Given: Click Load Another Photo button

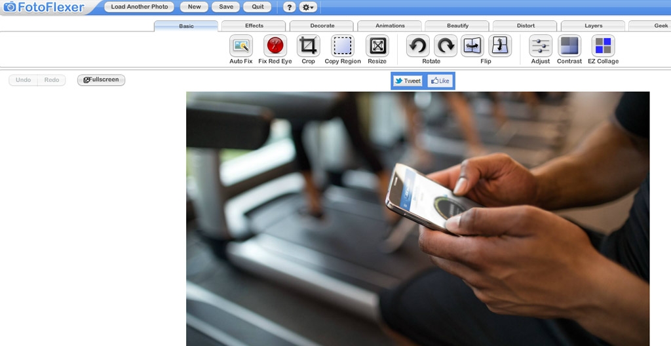Looking at the screenshot, I should click(140, 7).
